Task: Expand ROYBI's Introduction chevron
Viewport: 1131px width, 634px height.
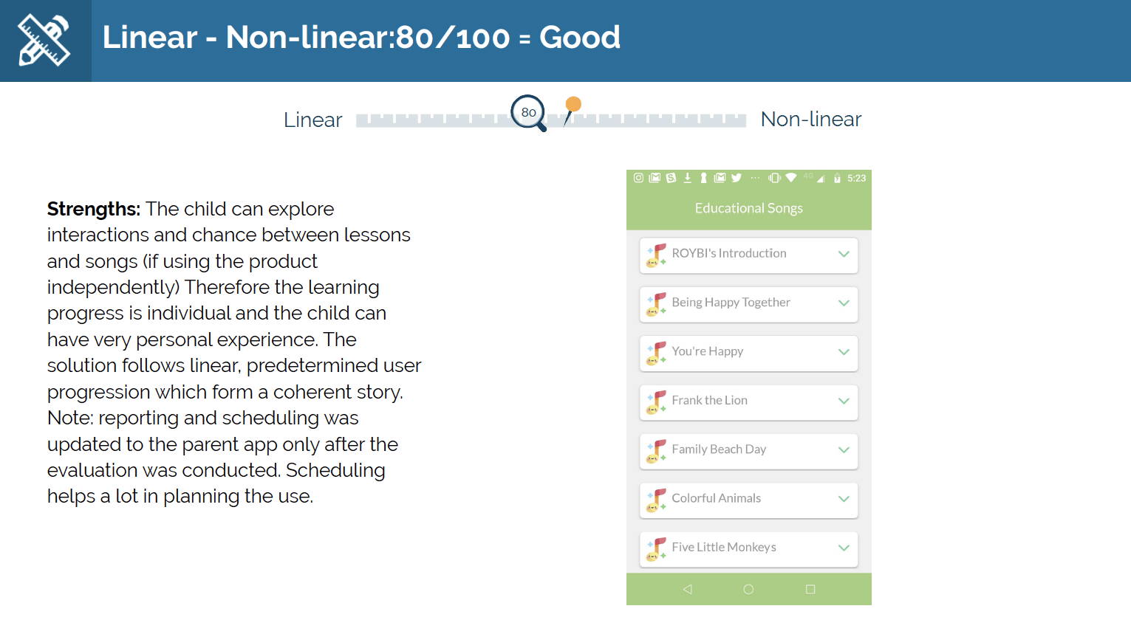Action: click(x=844, y=254)
